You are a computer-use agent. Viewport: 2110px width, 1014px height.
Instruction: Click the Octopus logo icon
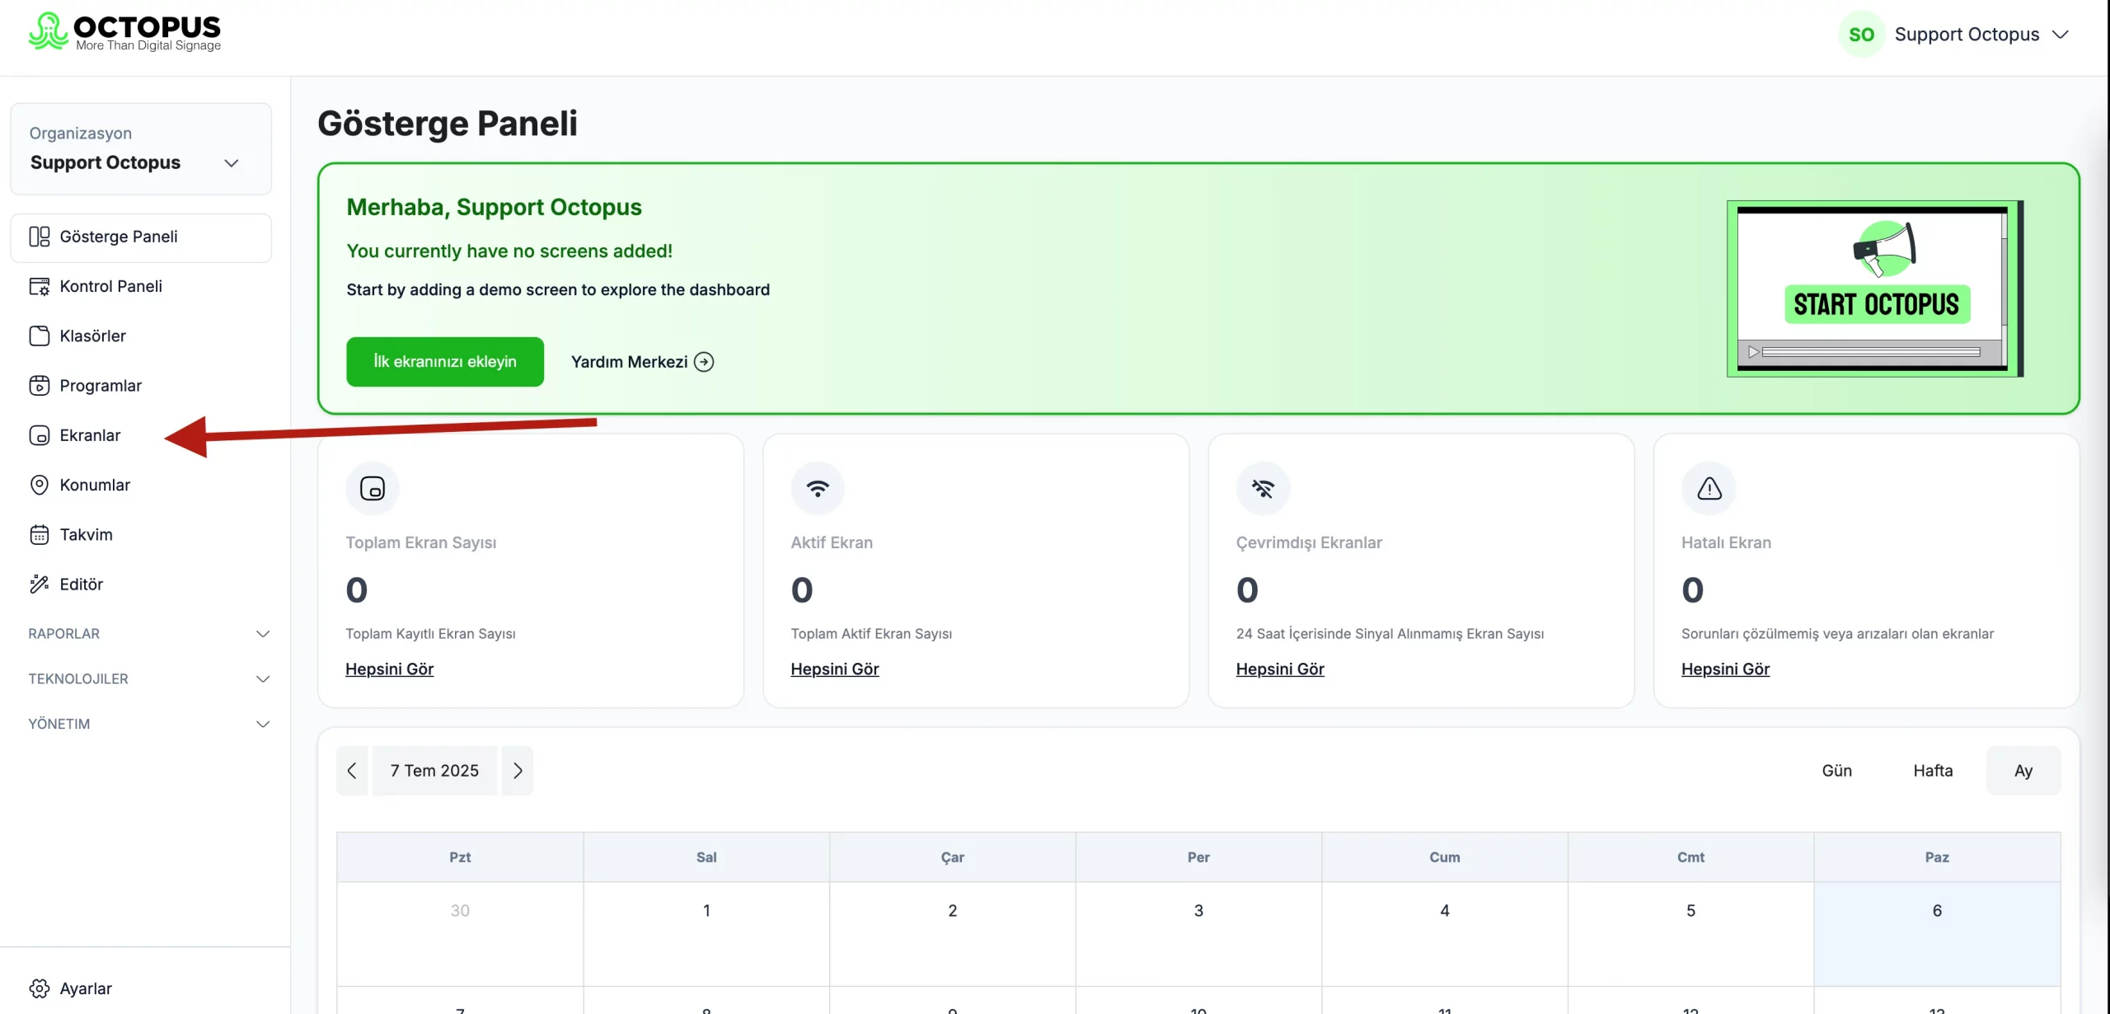click(48, 31)
